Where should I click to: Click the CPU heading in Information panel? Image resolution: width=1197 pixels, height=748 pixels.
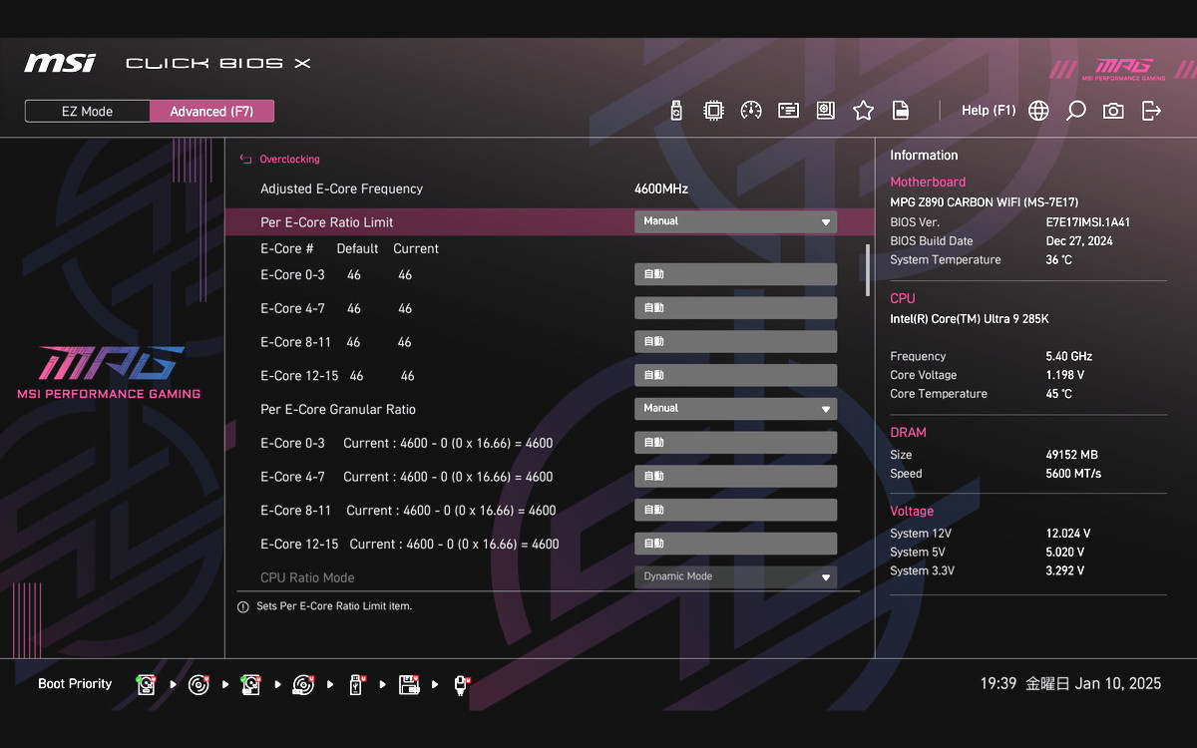point(903,298)
